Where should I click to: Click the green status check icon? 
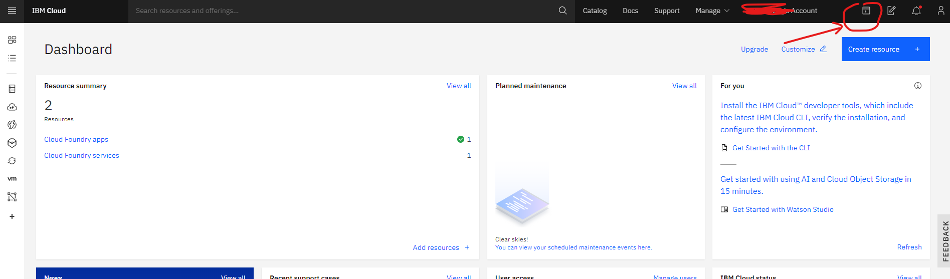click(460, 139)
